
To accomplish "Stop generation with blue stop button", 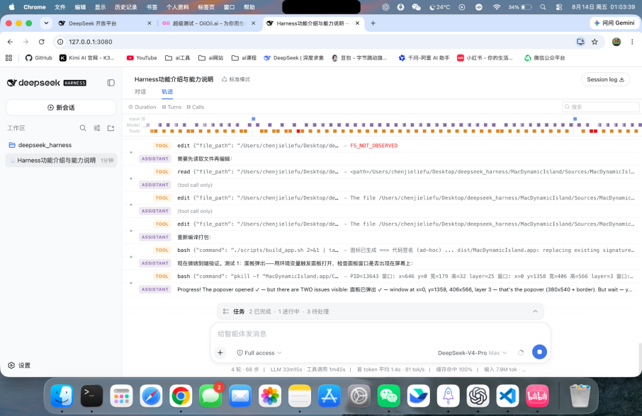I will pos(539,352).
